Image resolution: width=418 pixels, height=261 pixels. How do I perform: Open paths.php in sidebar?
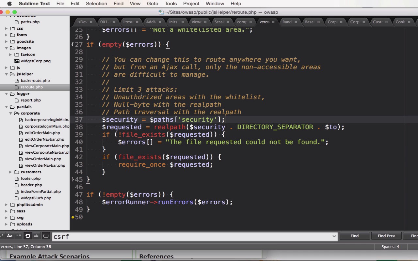pos(30,22)
